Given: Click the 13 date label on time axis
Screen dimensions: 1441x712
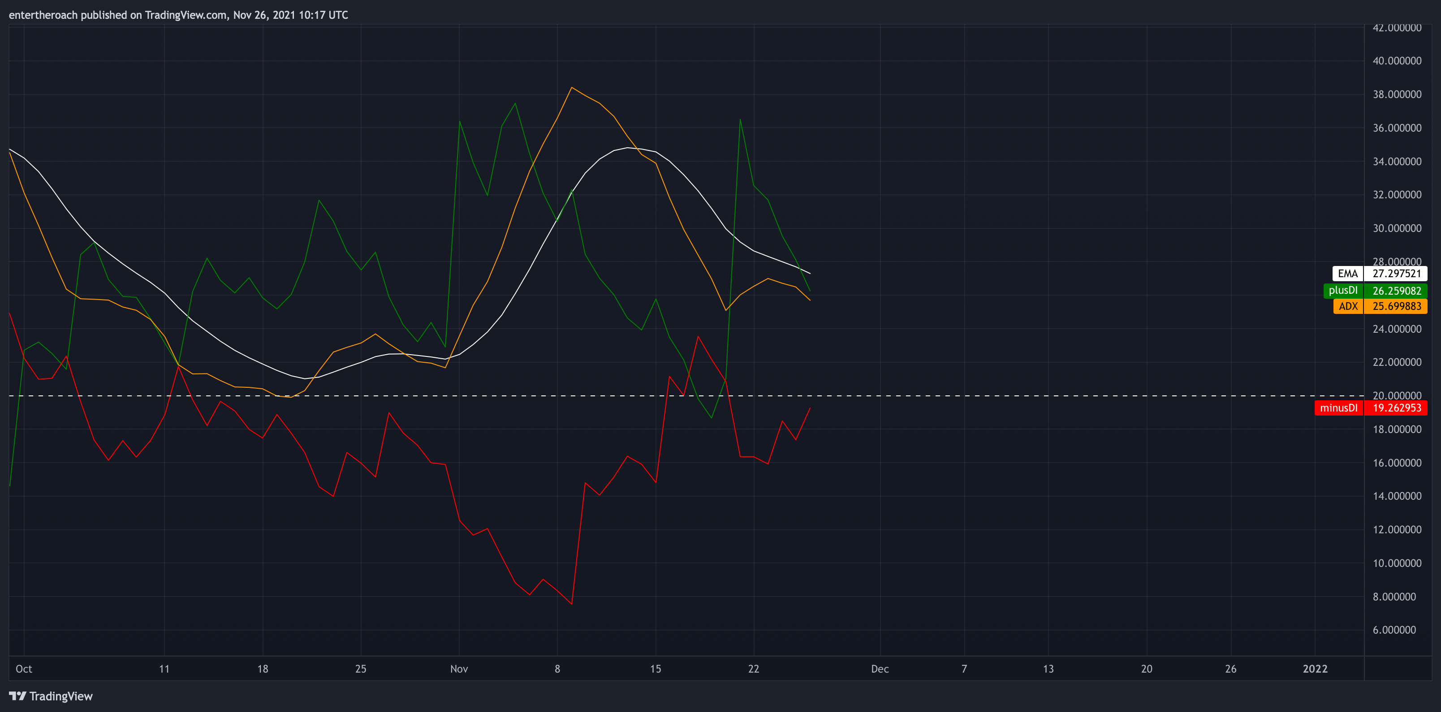Looking at the screenshot, I should 1048,669.
